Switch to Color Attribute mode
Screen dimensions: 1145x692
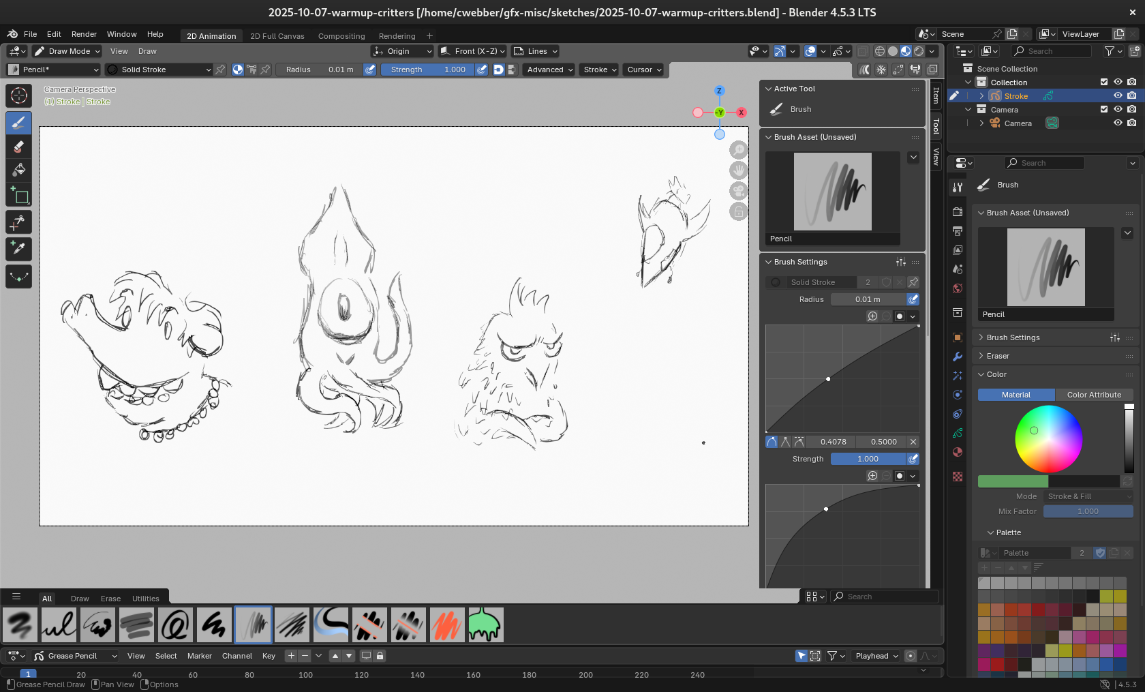(x=1093, y=395)
